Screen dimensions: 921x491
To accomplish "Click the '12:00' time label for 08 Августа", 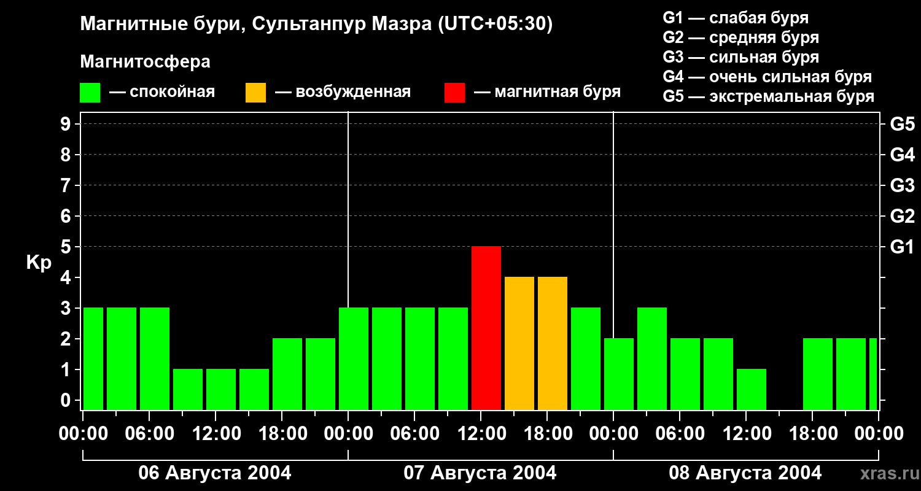I will [x=746, y=434].
